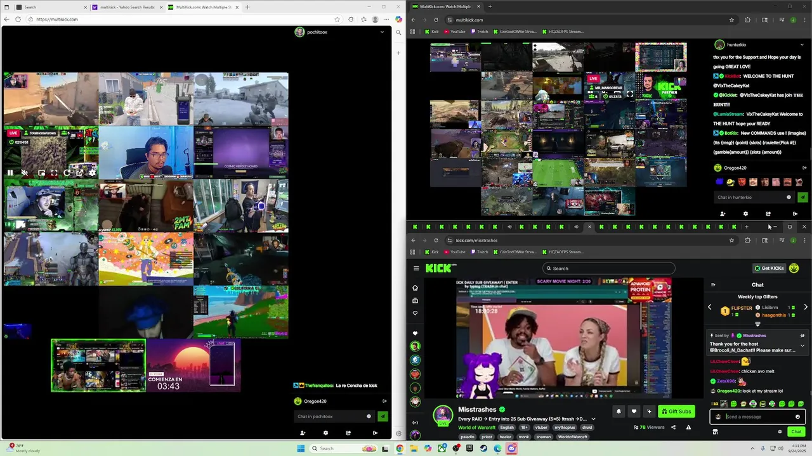The height and width of the screenshot is (456, 812).
Task: Switch to Search tab in Edge
Action: (x=51, y=7)
